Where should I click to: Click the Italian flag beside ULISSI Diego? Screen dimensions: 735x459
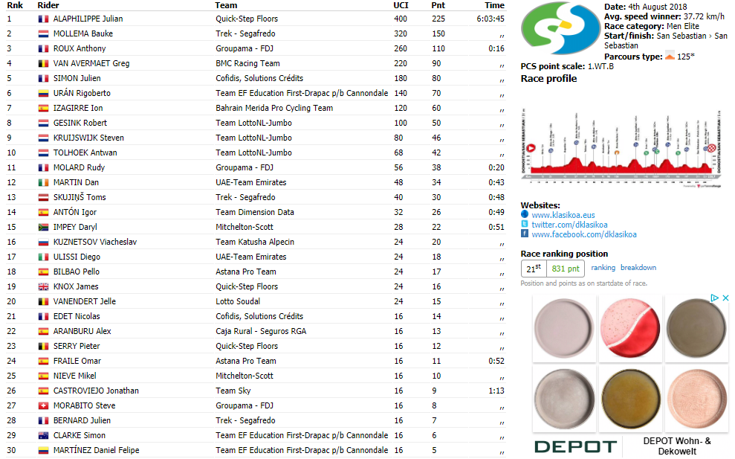pos(43,257)
